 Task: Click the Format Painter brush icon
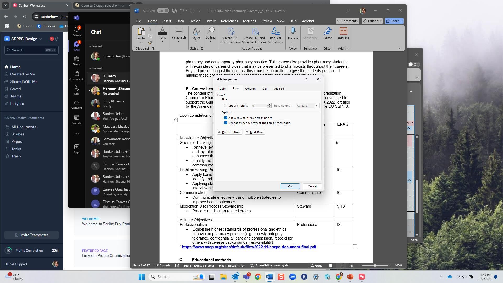click(x=150, y=42)
